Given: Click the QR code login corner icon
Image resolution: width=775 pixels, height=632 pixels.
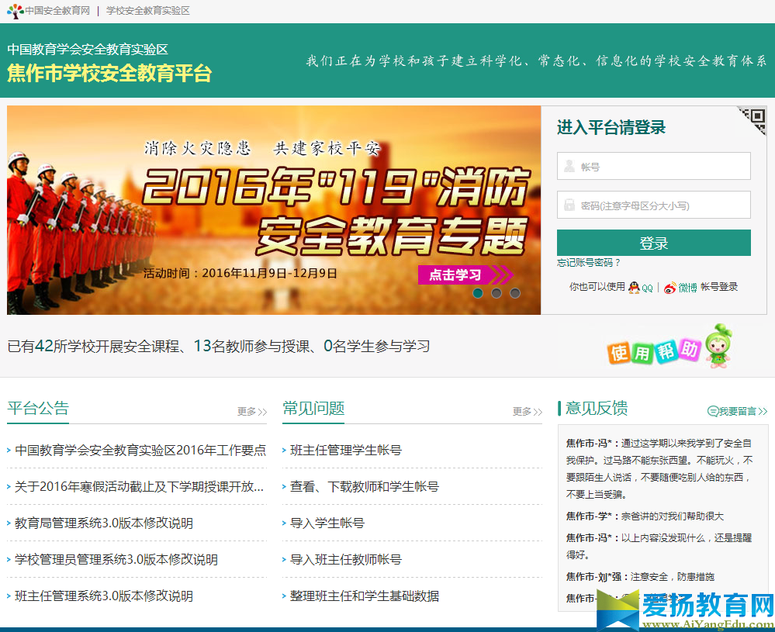Looking at the screenshot, I should click(753, 120).
